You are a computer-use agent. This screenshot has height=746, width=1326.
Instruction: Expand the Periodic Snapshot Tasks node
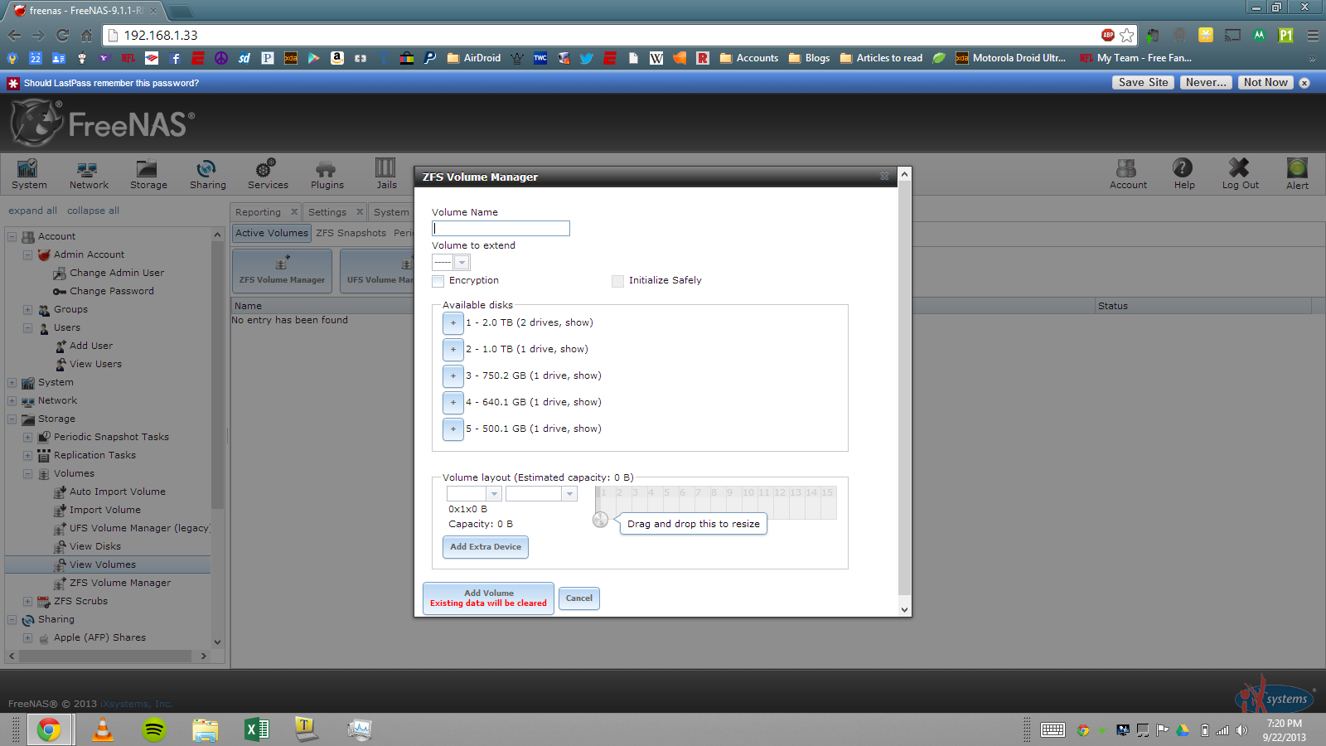tap(27, 438)
